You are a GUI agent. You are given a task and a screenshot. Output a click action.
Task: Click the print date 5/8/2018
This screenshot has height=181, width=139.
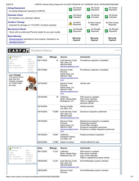point(9,4)
